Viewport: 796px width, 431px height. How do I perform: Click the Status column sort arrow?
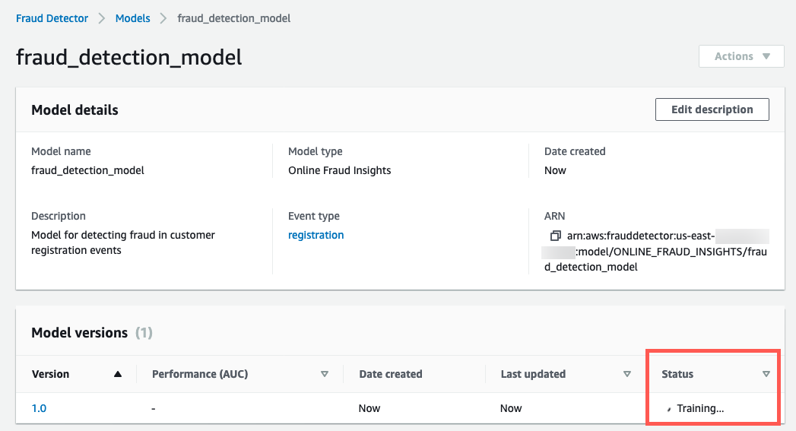(x=766, y=374)
